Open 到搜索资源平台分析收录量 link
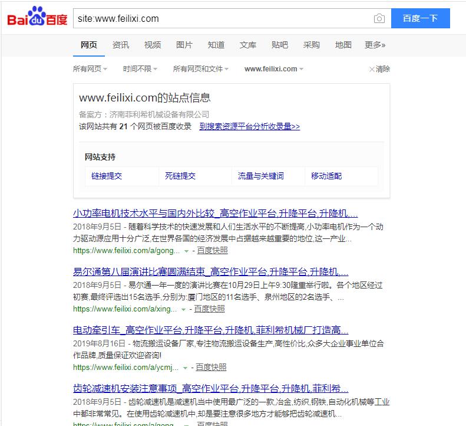 [x=250, y=126]
